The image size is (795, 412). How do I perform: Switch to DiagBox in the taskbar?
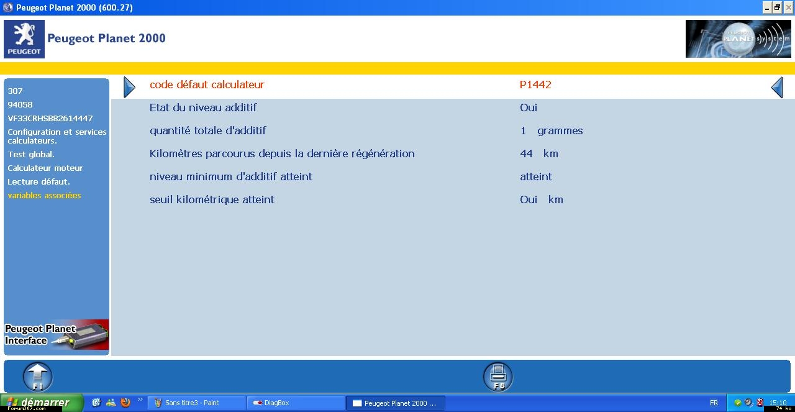[x=295, y=403]
